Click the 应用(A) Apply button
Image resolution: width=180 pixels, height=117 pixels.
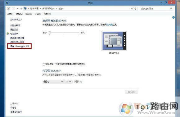click(x=131, y=92)
